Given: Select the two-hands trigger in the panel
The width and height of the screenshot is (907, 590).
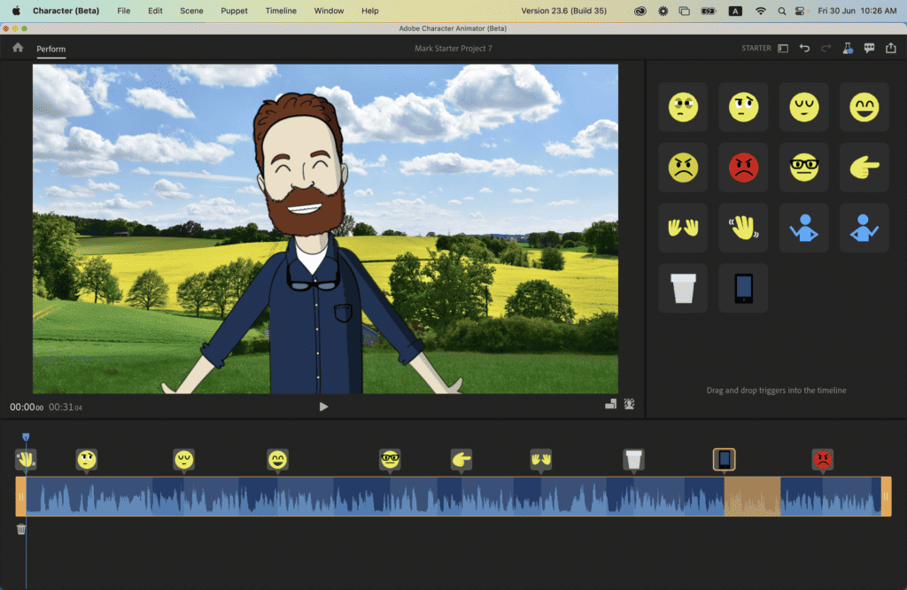Looking at the screenshot, I should click(x=683, y=228).
